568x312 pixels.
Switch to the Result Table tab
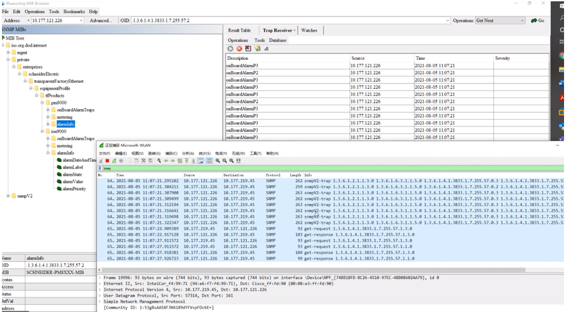point(239,30)
